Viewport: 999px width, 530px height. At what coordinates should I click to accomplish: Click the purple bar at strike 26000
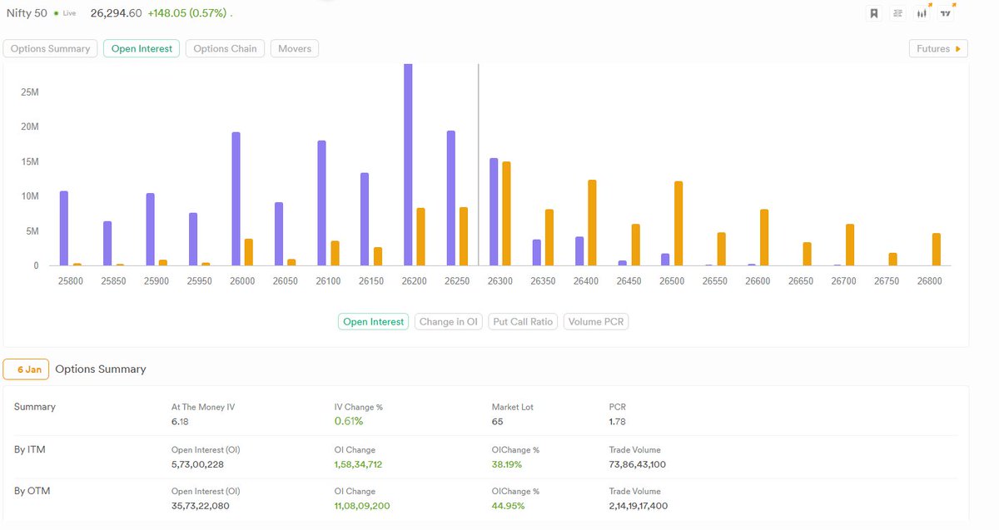236,199
